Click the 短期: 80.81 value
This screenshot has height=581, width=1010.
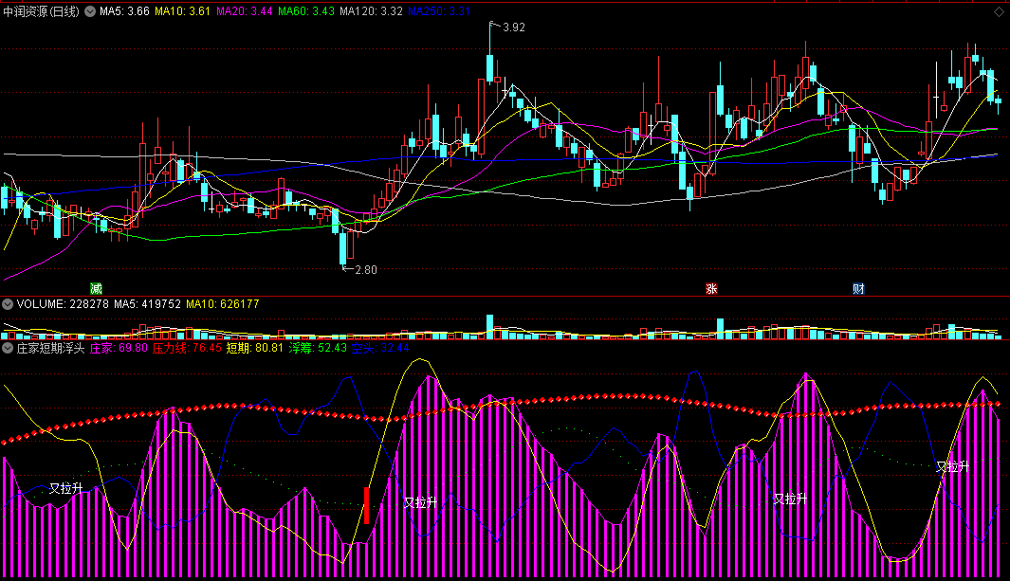click(x=255, y=348)
